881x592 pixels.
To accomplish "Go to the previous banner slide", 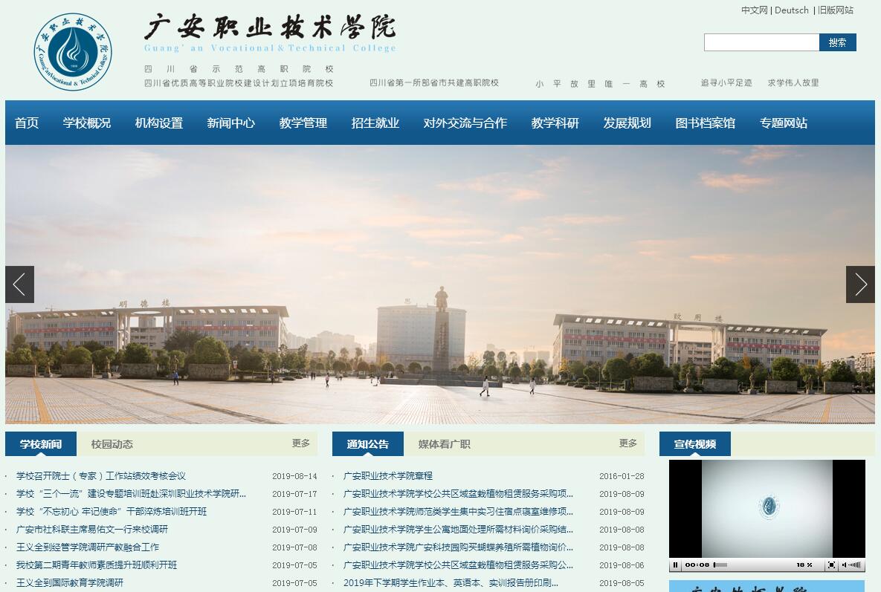I will point(20,284).
